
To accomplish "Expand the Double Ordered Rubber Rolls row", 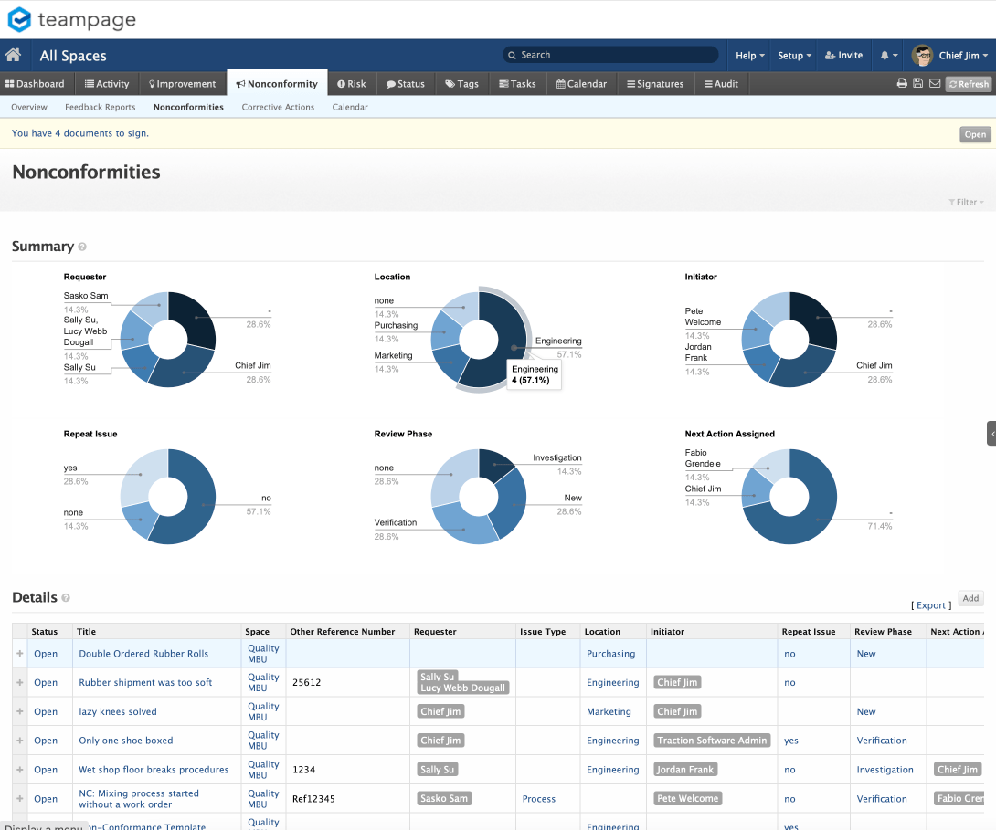I will point(20,654).
